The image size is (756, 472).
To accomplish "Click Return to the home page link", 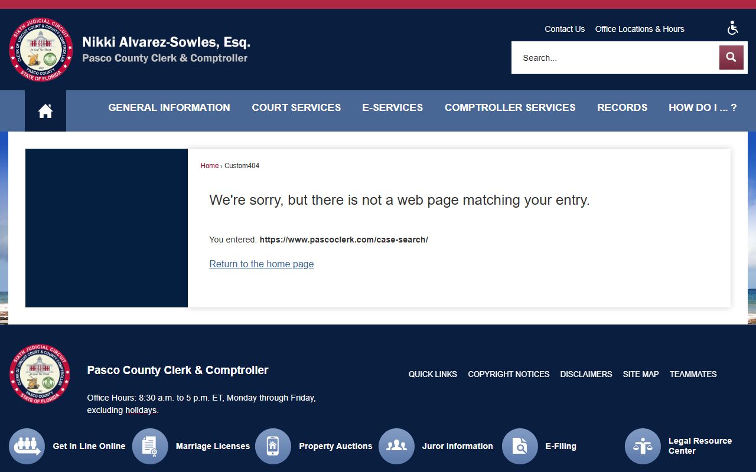I will [x=262, y=264].
